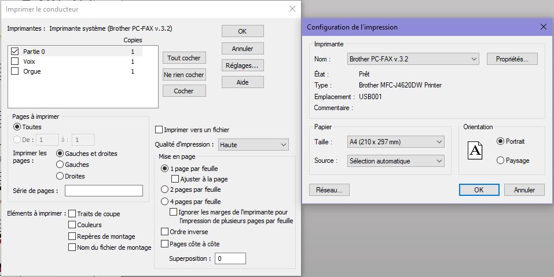Image resolution: width=554 pixels, height=277 pixels.
Task: Tick the Traits de coupe checkbox
Action: click(72, 214)
